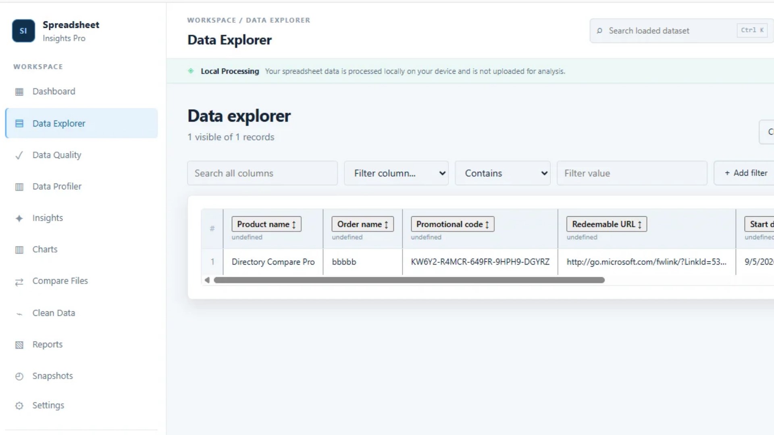This screenshot has height=435, width=774.
Task: Click the Clean Data sidebar icon
Action: click(19, 314)
